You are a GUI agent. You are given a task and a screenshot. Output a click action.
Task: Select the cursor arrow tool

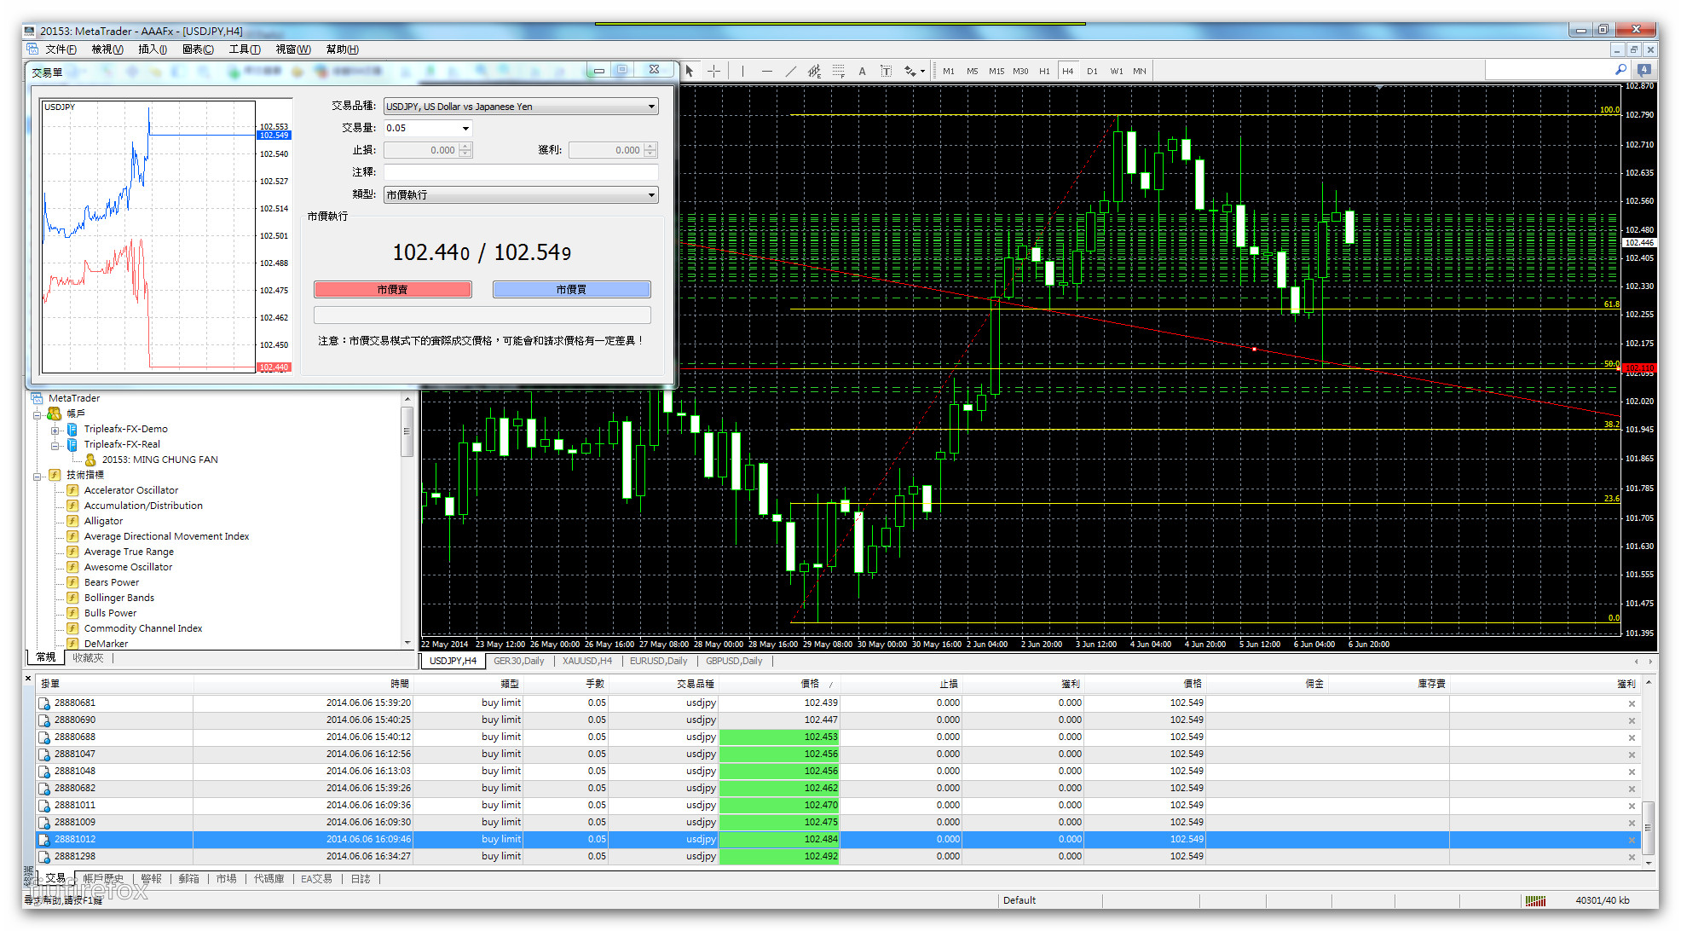690,71
